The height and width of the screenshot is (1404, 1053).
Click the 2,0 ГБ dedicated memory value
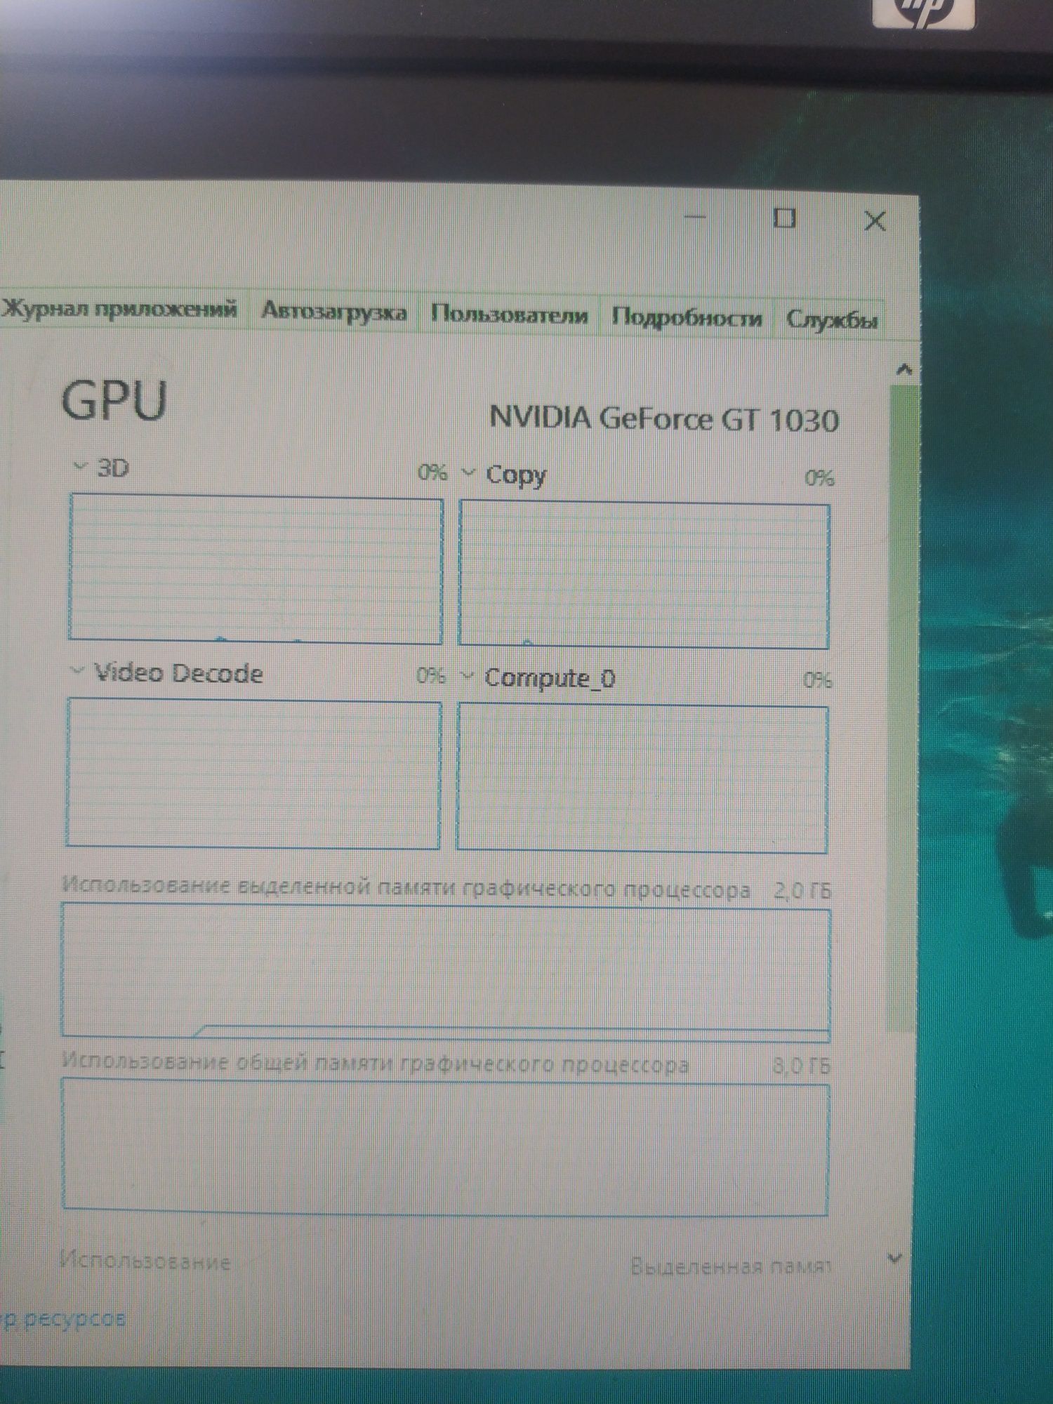[x=802, y=892]
